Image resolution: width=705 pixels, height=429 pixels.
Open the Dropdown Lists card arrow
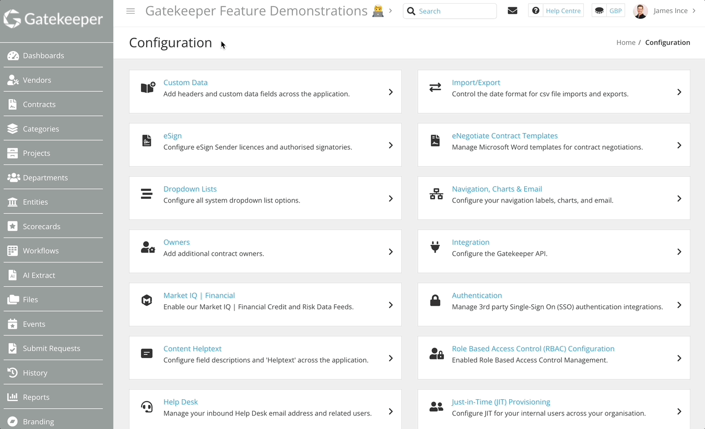point(391,198)
